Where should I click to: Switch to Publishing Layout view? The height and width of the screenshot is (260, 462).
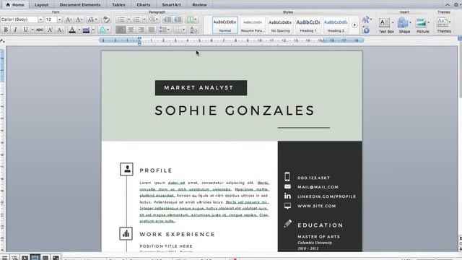[x=25, y=258]
